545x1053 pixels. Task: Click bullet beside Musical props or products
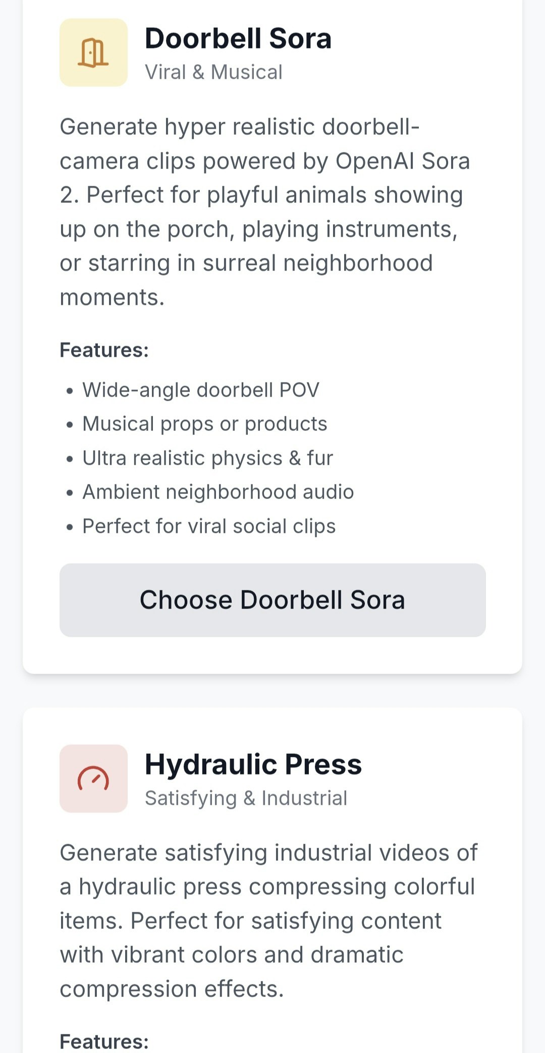click(x=70, y=425)
